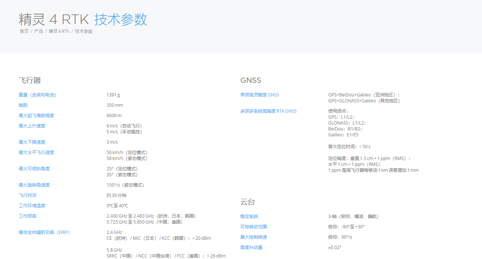The height and width of the screenshot is (259, 482).
Task: Click the BeiDou：B1/B2 line
Action: 345,129
